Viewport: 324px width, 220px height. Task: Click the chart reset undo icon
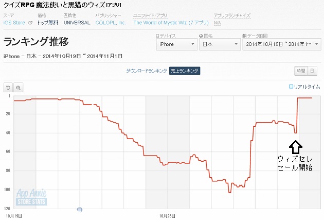8,88
